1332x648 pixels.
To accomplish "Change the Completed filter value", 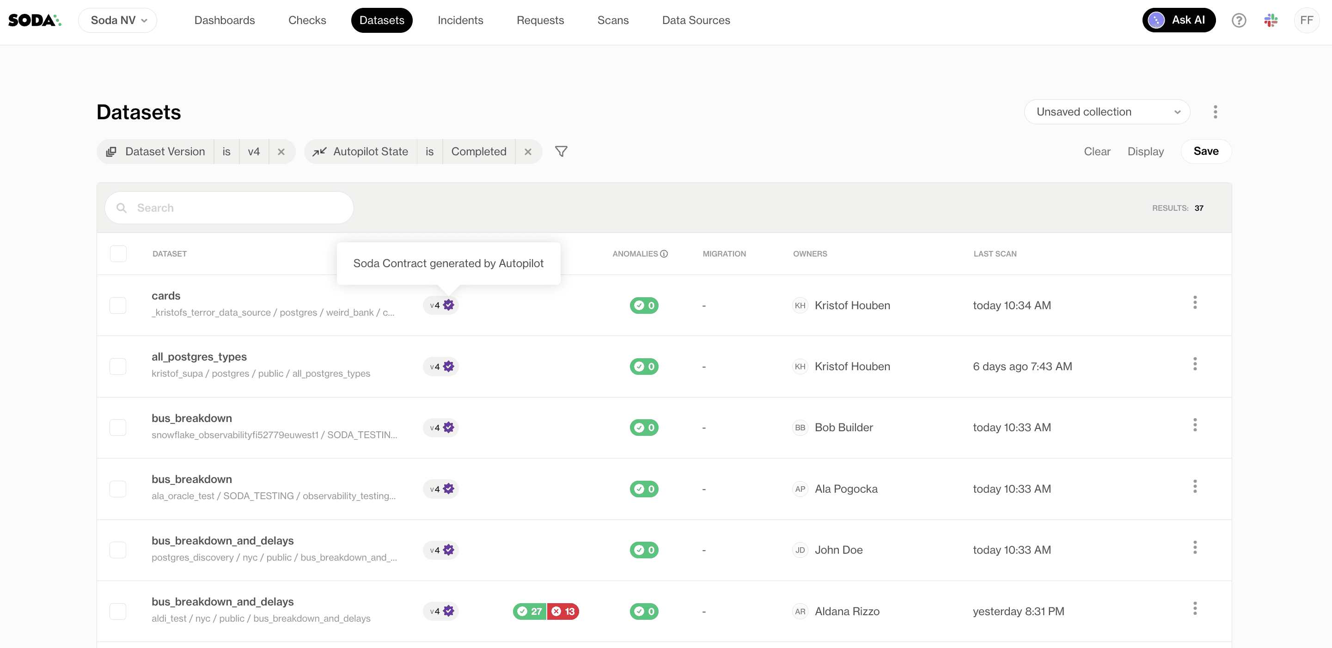I will pyautogui.click(x=478, y=152).
